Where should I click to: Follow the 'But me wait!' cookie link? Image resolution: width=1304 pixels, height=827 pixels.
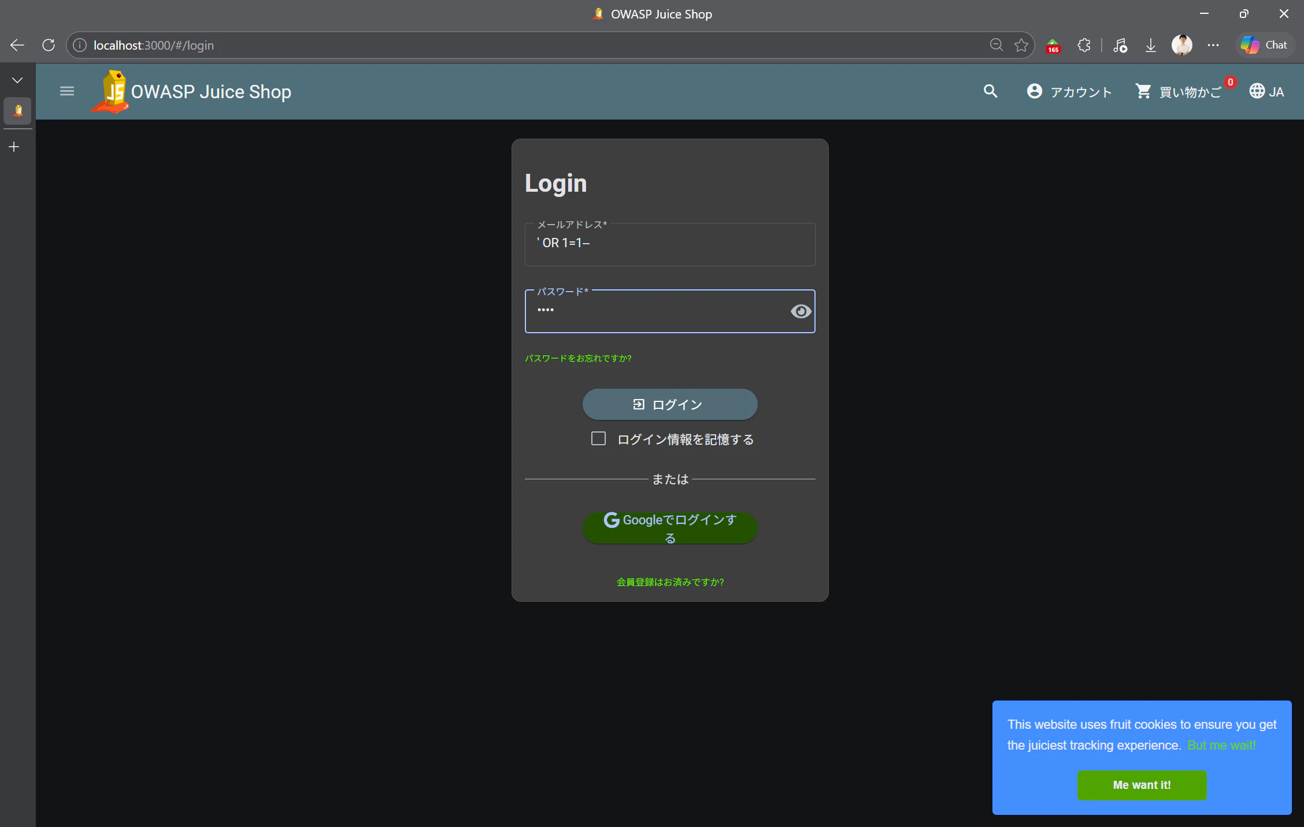tap(1221, 746)
